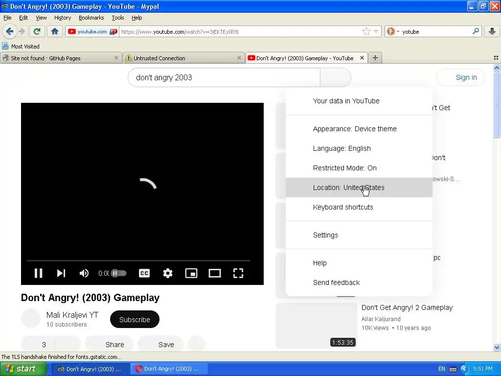Show all tabs group icon
The width and height of the screenshot is (501, 376).
[496, 58]
